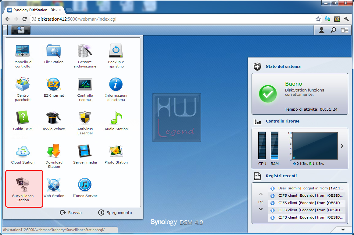Launch Download Station

click(54, 157)
